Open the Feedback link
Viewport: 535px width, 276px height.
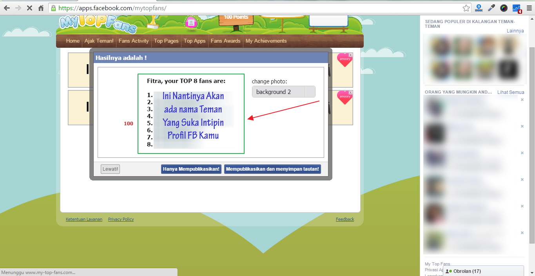345,219
